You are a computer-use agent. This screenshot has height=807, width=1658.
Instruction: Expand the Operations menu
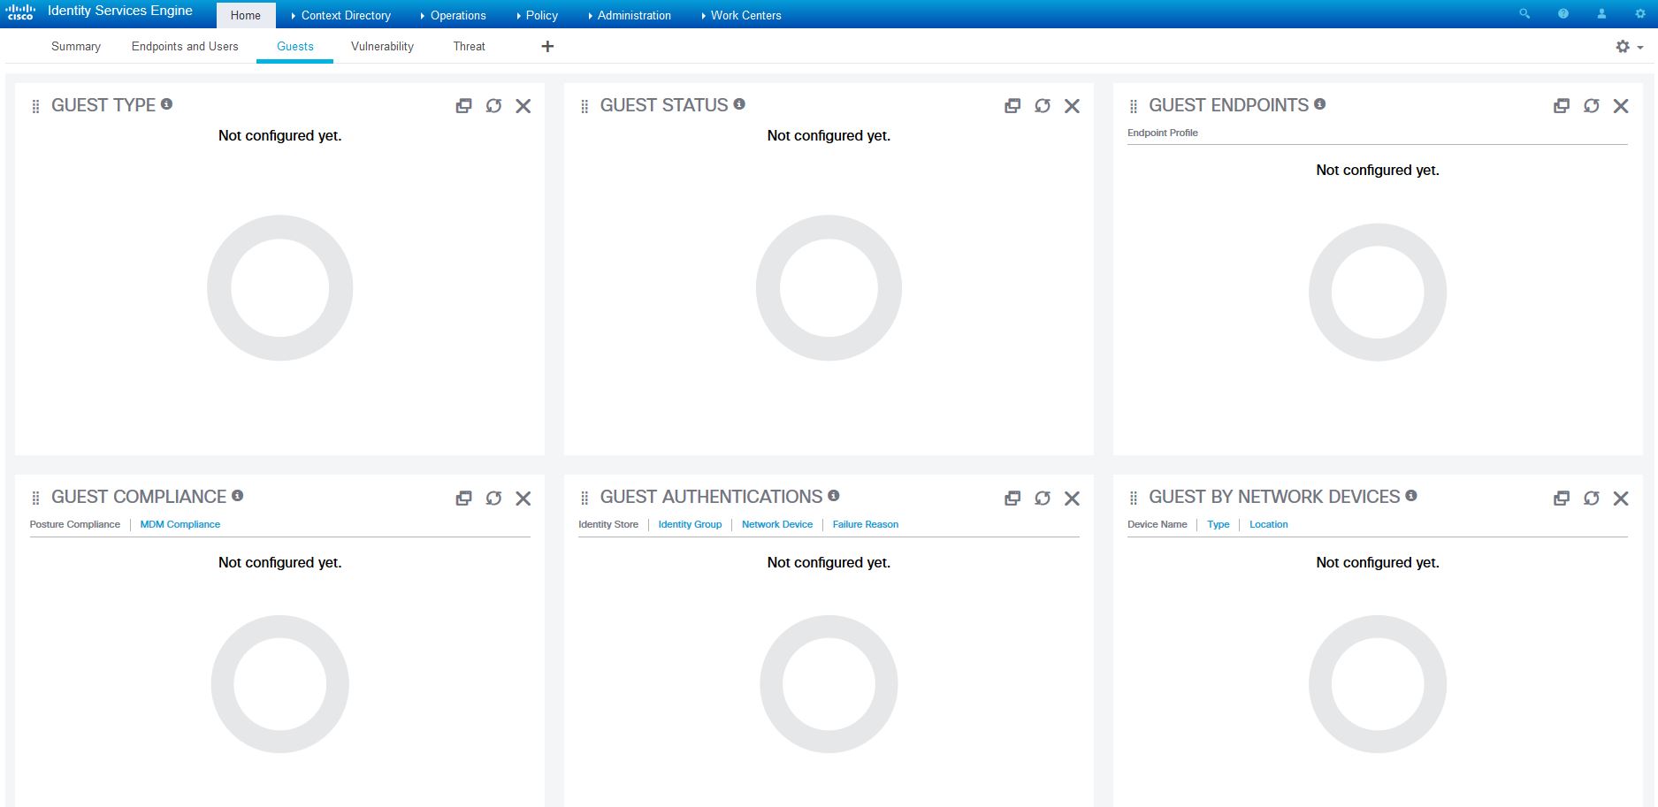[x=453, y=15]
